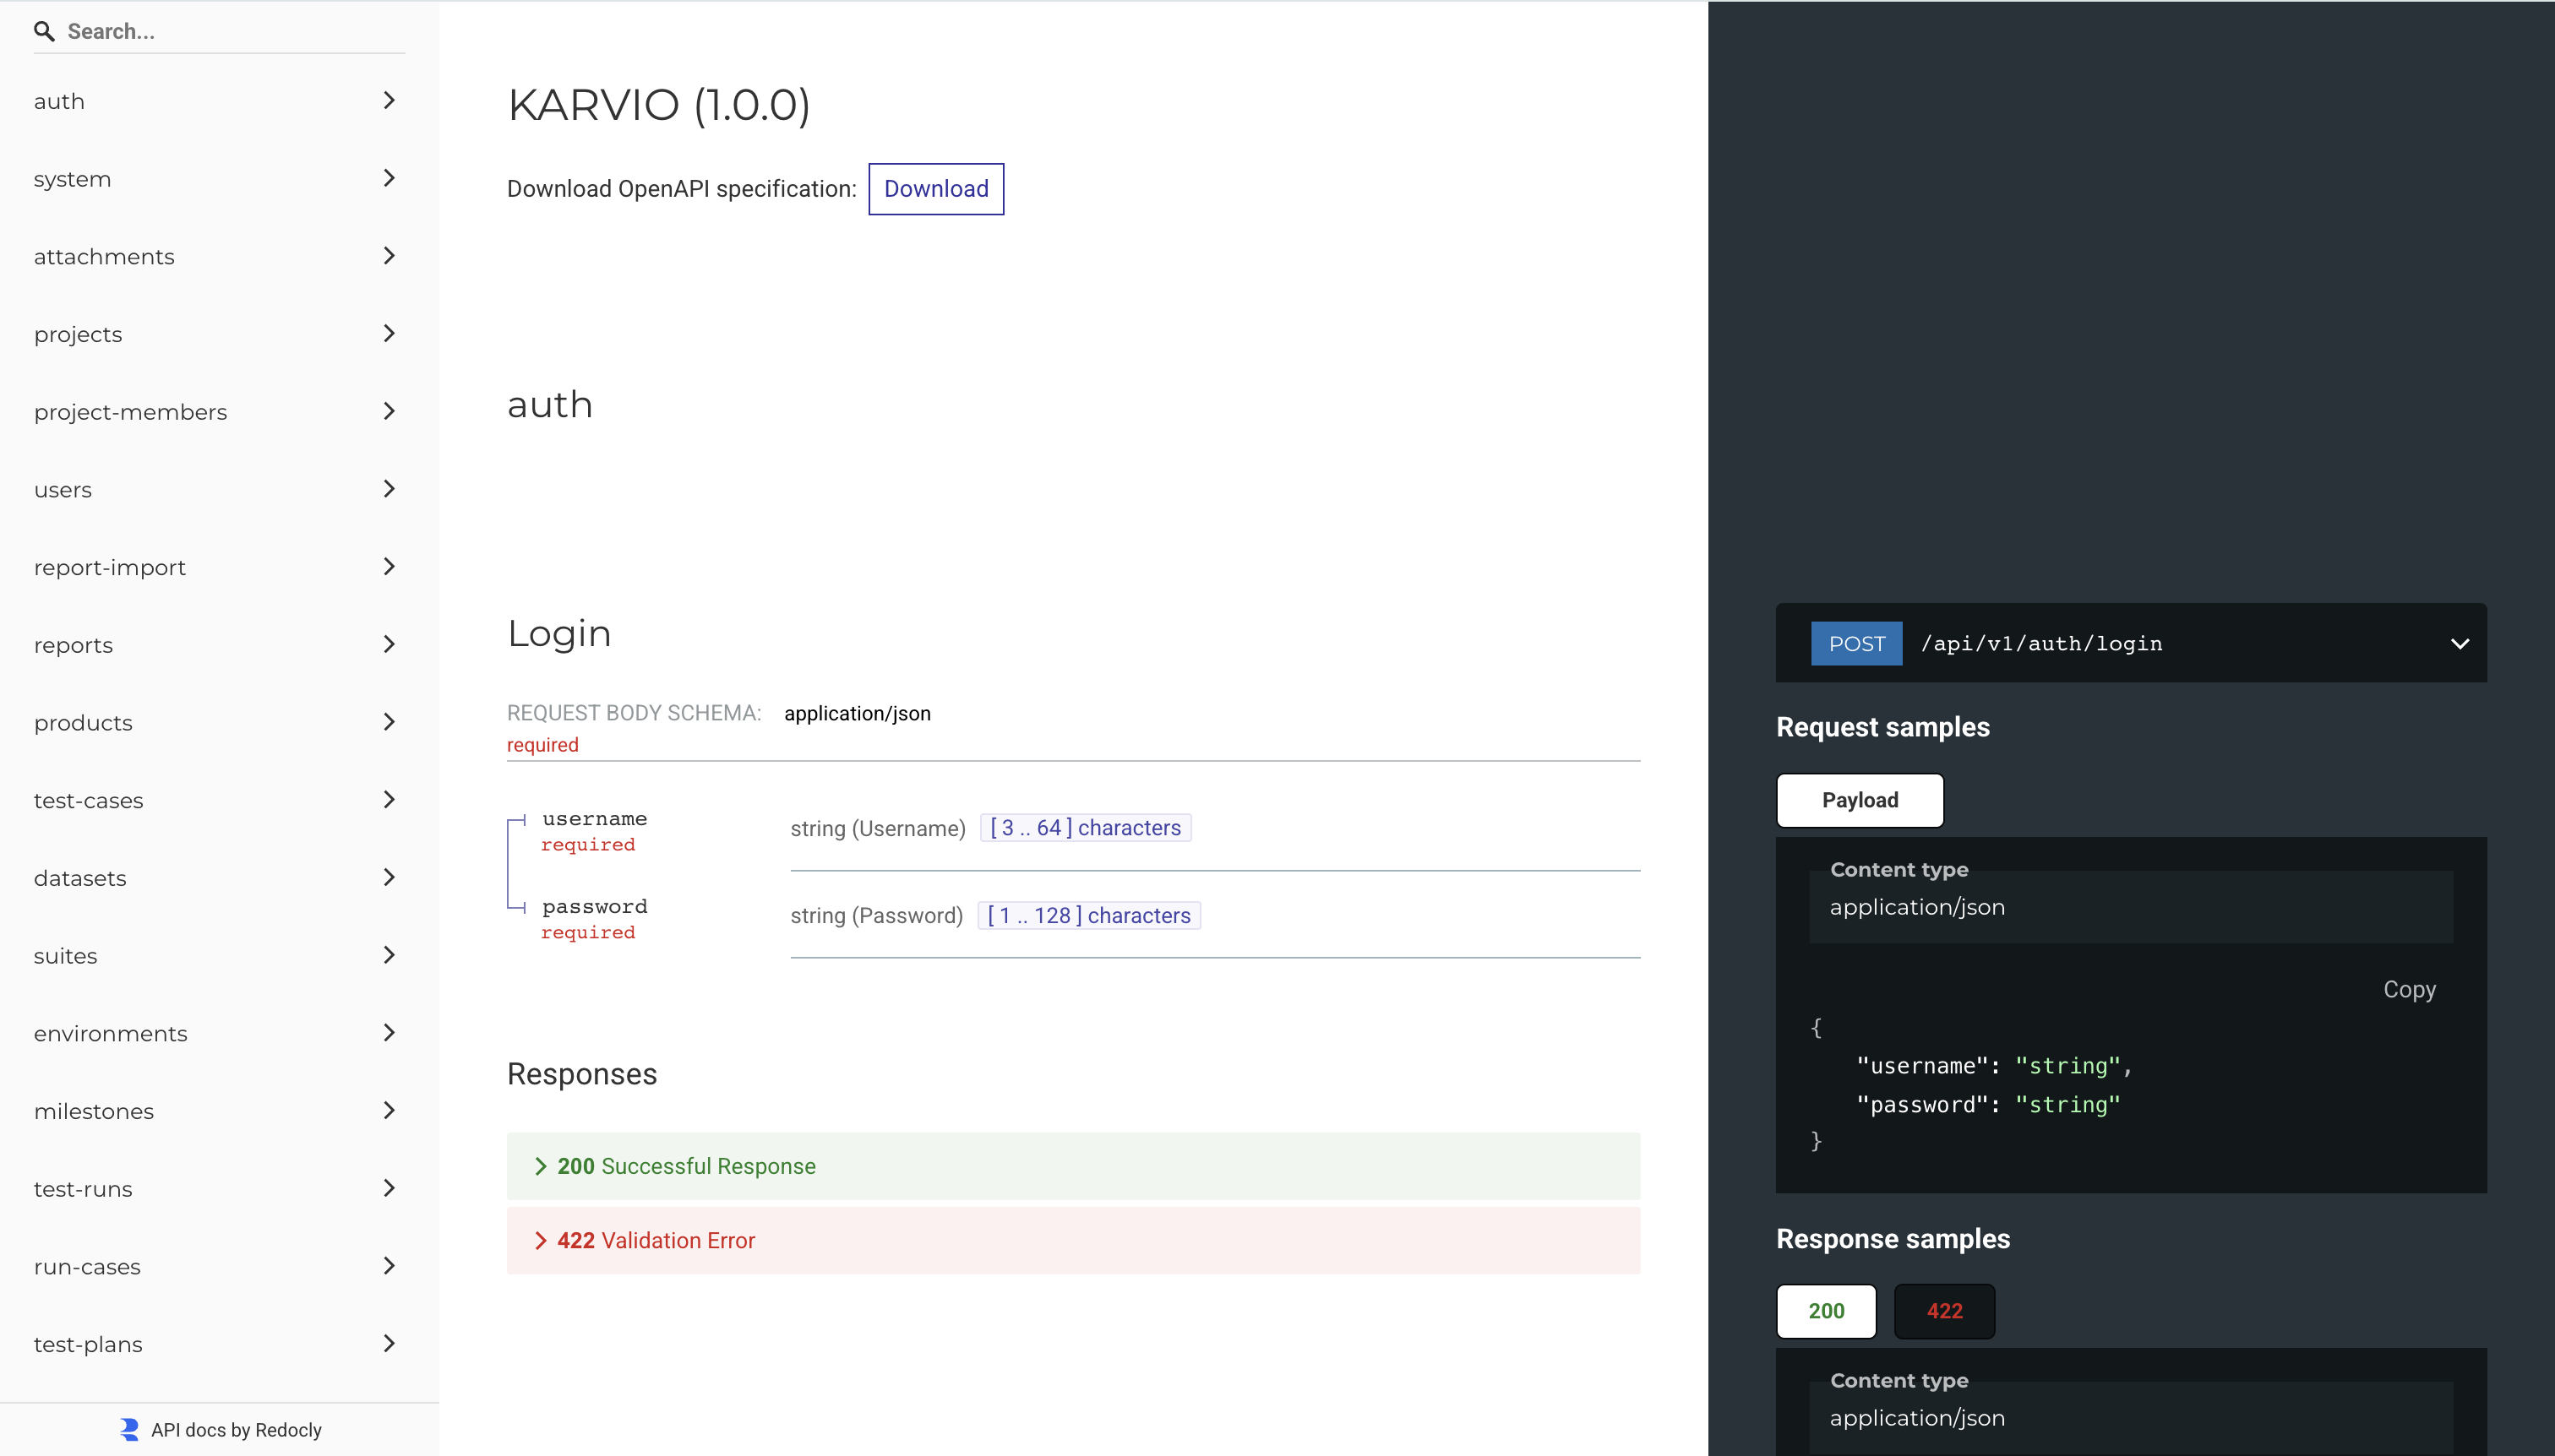Click the request sample Content type value
This screenshot has height=1456, width=2555.
pos(1917,907)
